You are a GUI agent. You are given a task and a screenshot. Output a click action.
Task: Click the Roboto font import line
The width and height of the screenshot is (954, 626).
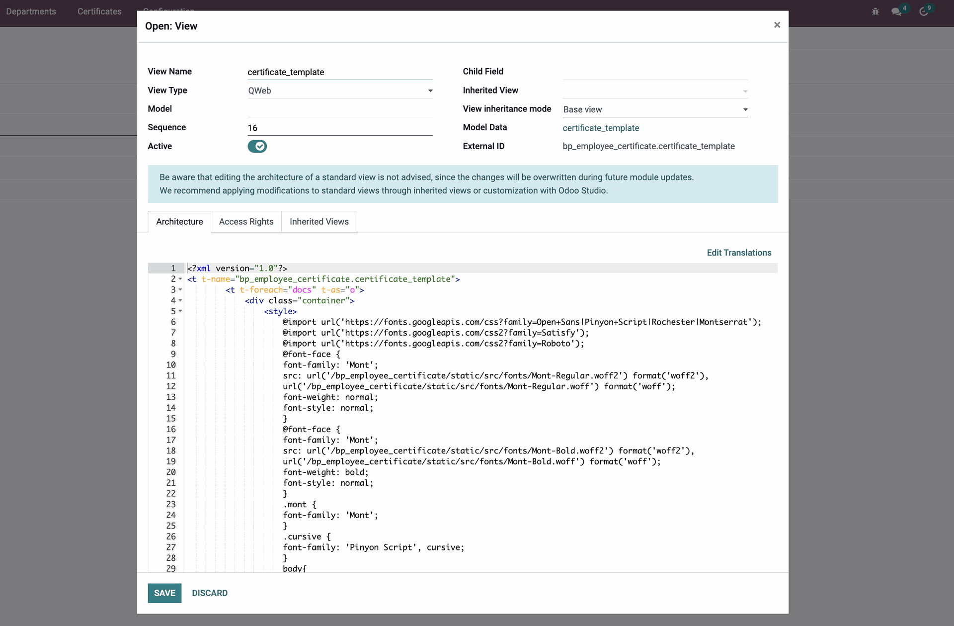click(433, 344)
